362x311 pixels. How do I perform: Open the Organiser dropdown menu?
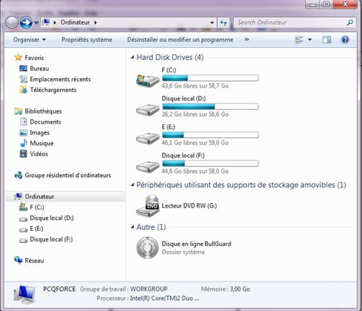(30, 40)
